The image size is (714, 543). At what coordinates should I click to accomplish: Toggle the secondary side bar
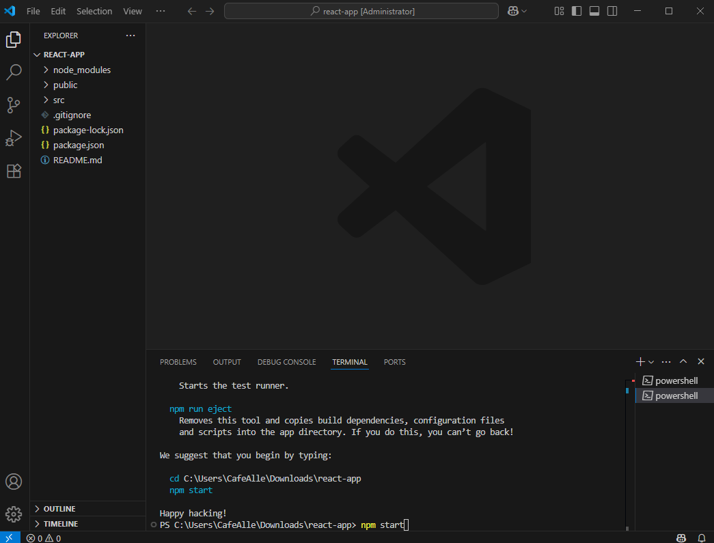click(612, 12)
